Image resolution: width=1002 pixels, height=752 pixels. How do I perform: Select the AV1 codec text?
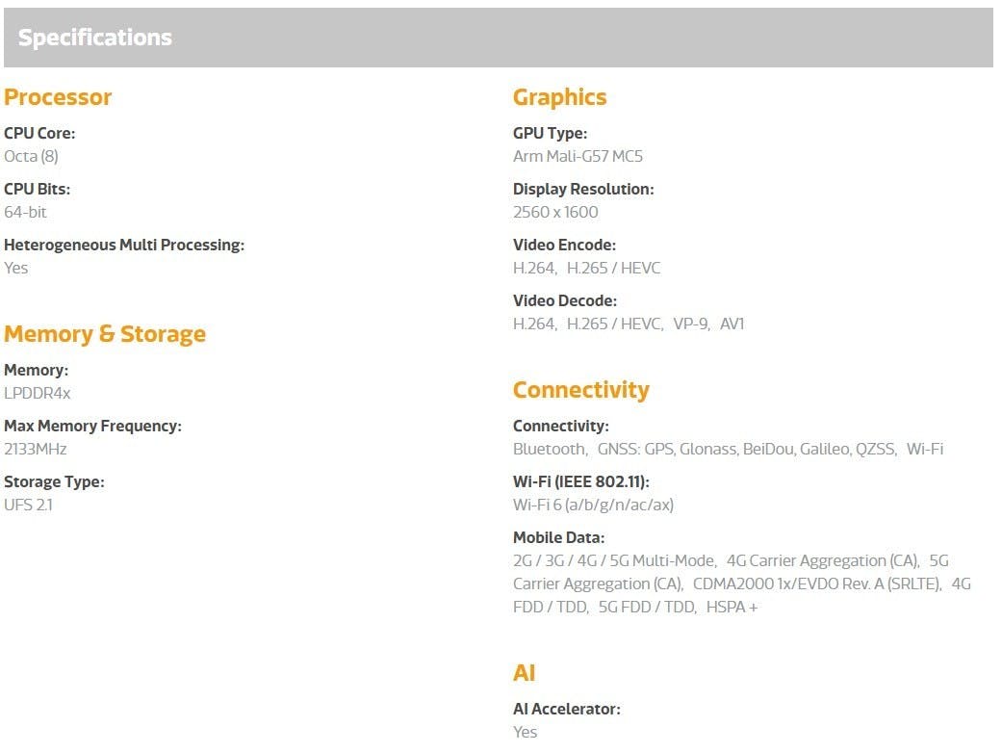[x=732, y=324]
